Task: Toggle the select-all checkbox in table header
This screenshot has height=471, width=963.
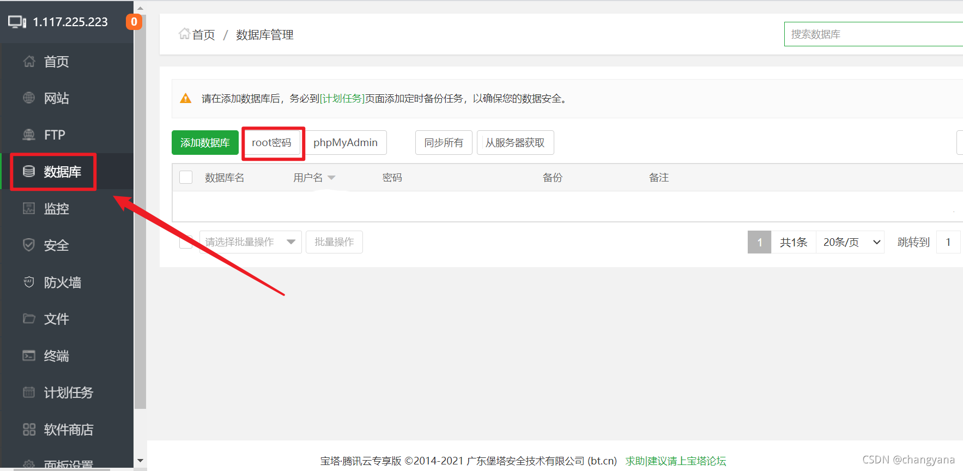Action: [x=186, y=177]
